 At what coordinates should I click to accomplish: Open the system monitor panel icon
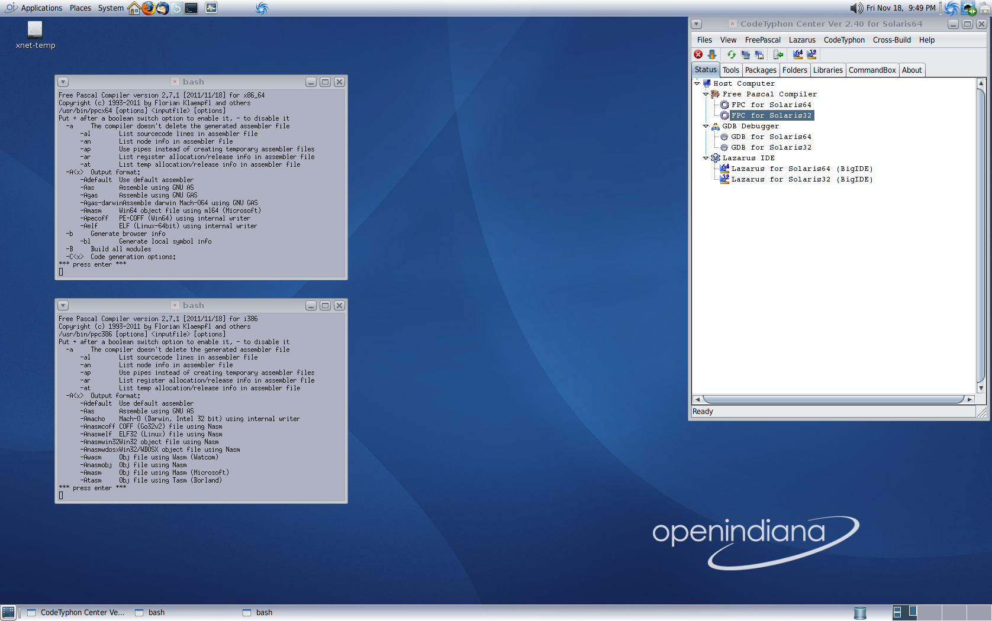point(211,8)
